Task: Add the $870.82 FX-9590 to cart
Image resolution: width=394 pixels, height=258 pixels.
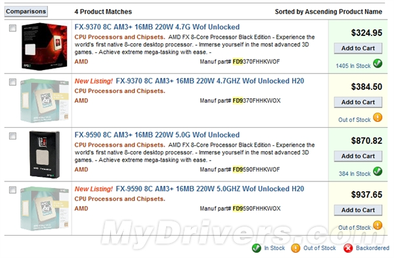Action: pos(358,156)
